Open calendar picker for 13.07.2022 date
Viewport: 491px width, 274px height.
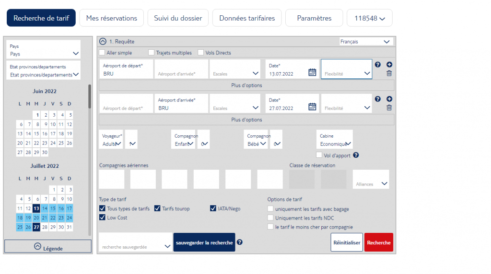(x=312, y=73)
